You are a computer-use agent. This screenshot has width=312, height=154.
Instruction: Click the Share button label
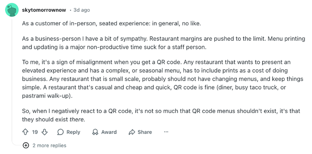tap(144, 132)
